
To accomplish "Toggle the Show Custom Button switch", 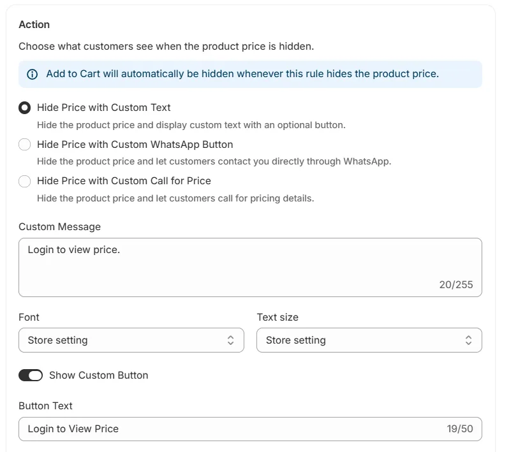I will 31,375.
